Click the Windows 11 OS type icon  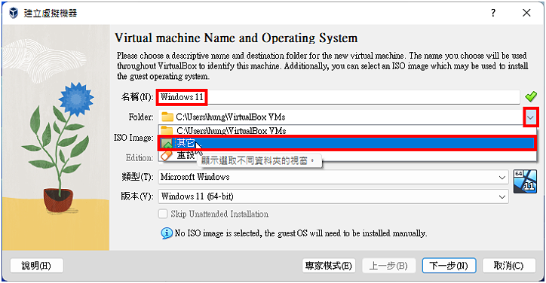pos(525,181)
